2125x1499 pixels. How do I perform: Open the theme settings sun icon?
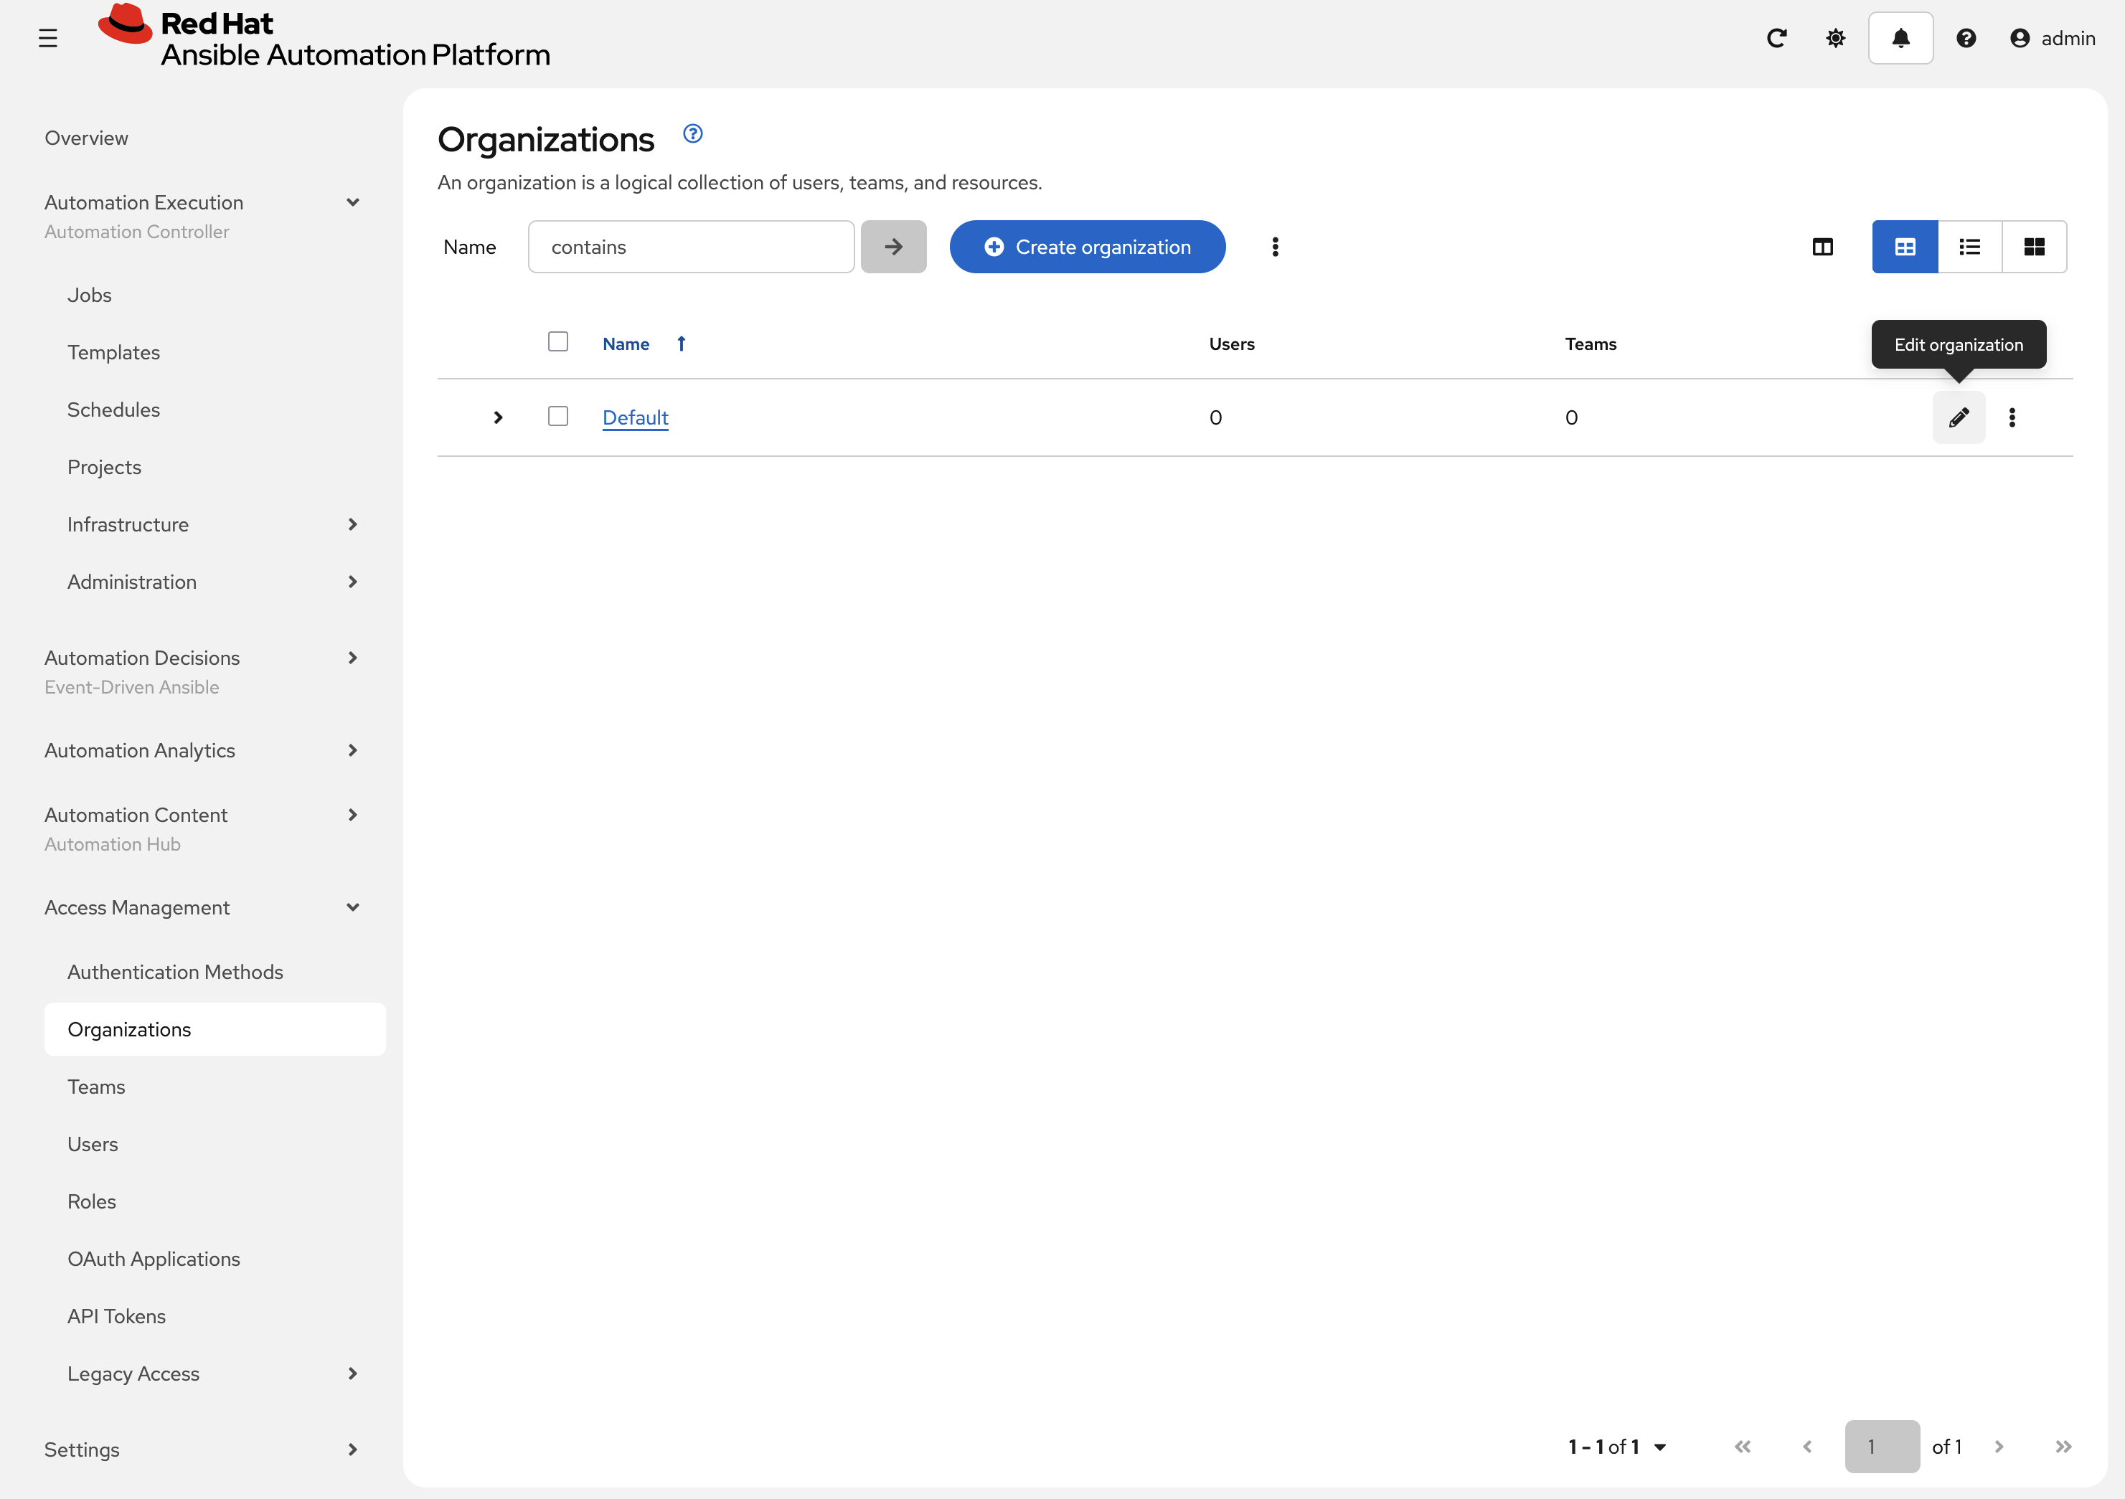(1835, 38)
